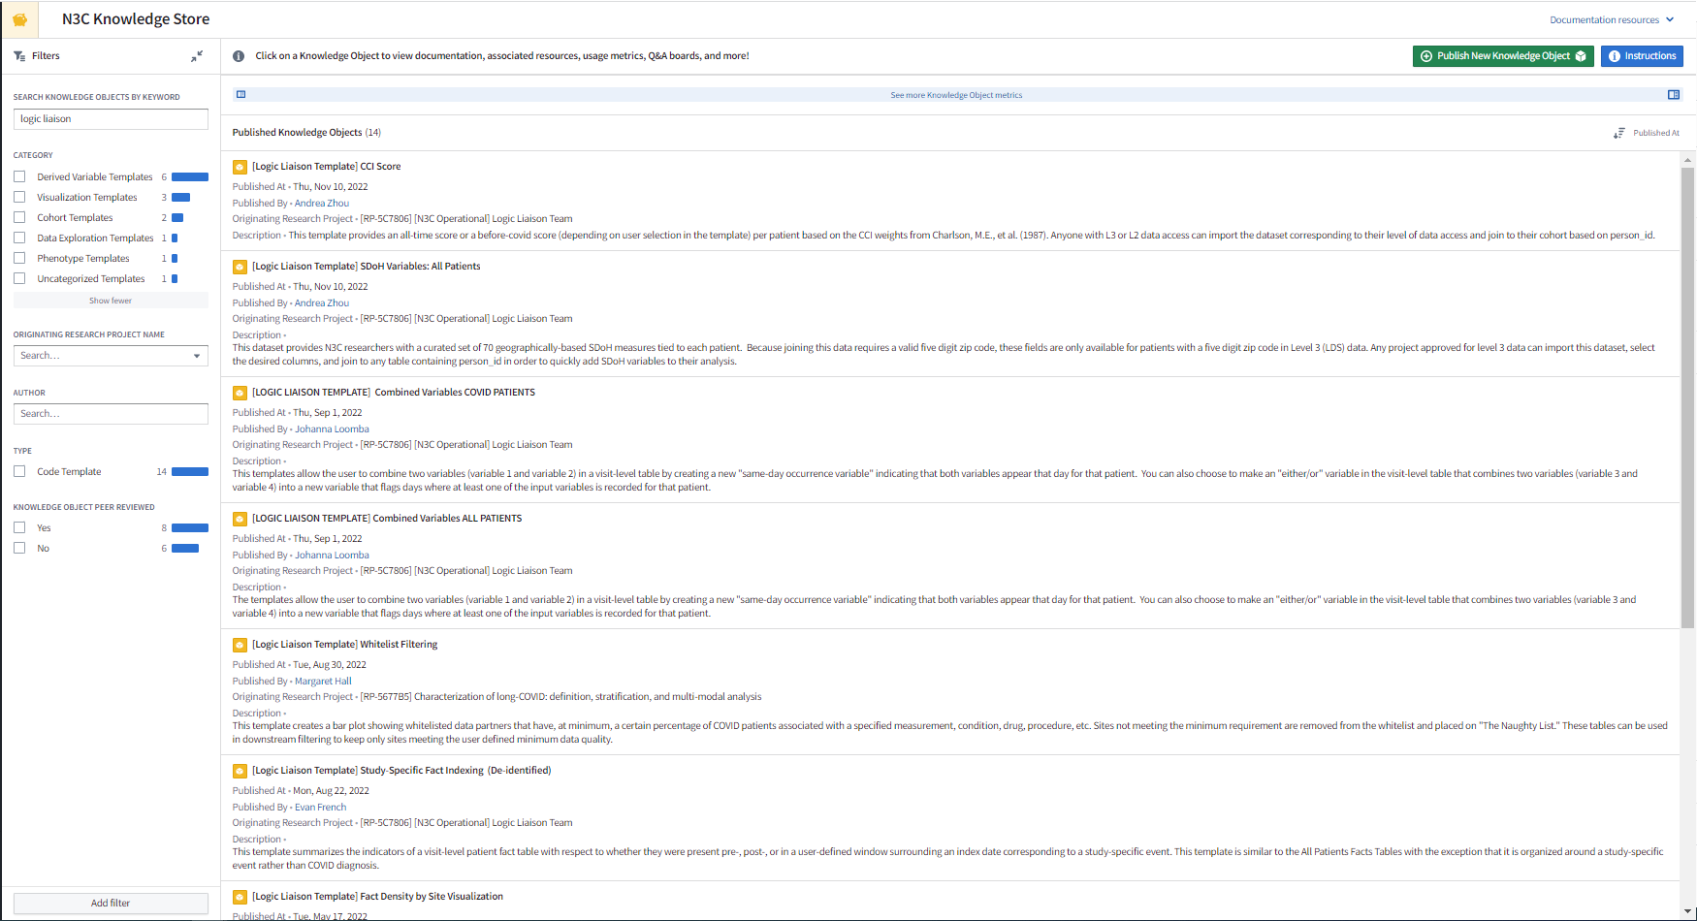
Task: Click the right layout icon in metrics bar
Action: [x=1673, y=94]
